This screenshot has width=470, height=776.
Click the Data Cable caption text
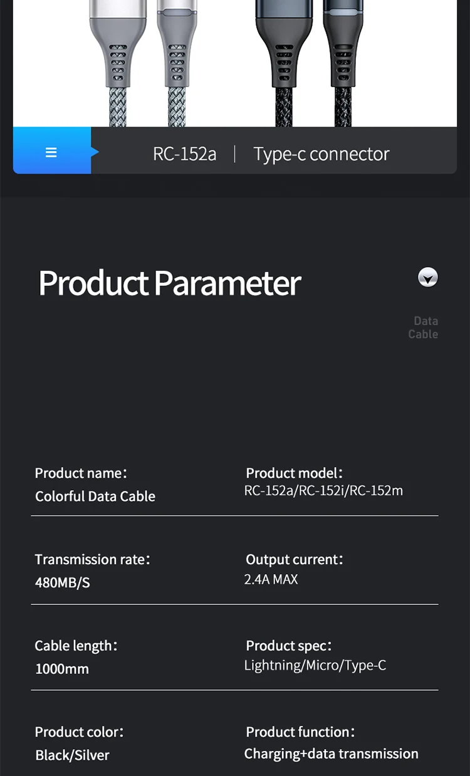tap(424, 327)
